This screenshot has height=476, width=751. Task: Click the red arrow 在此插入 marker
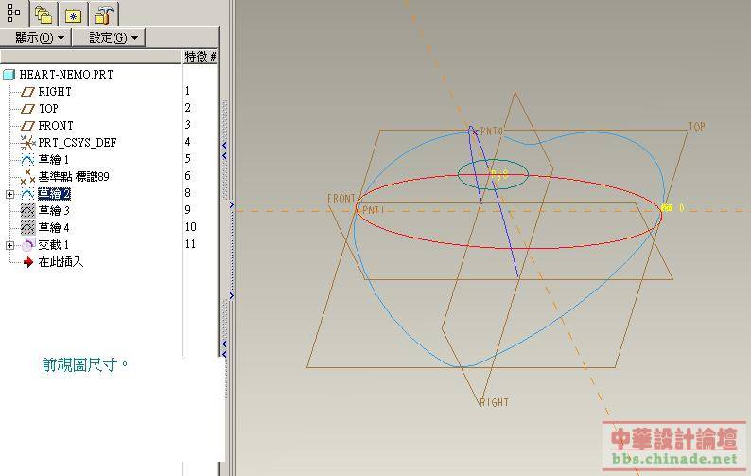point(28,262)
